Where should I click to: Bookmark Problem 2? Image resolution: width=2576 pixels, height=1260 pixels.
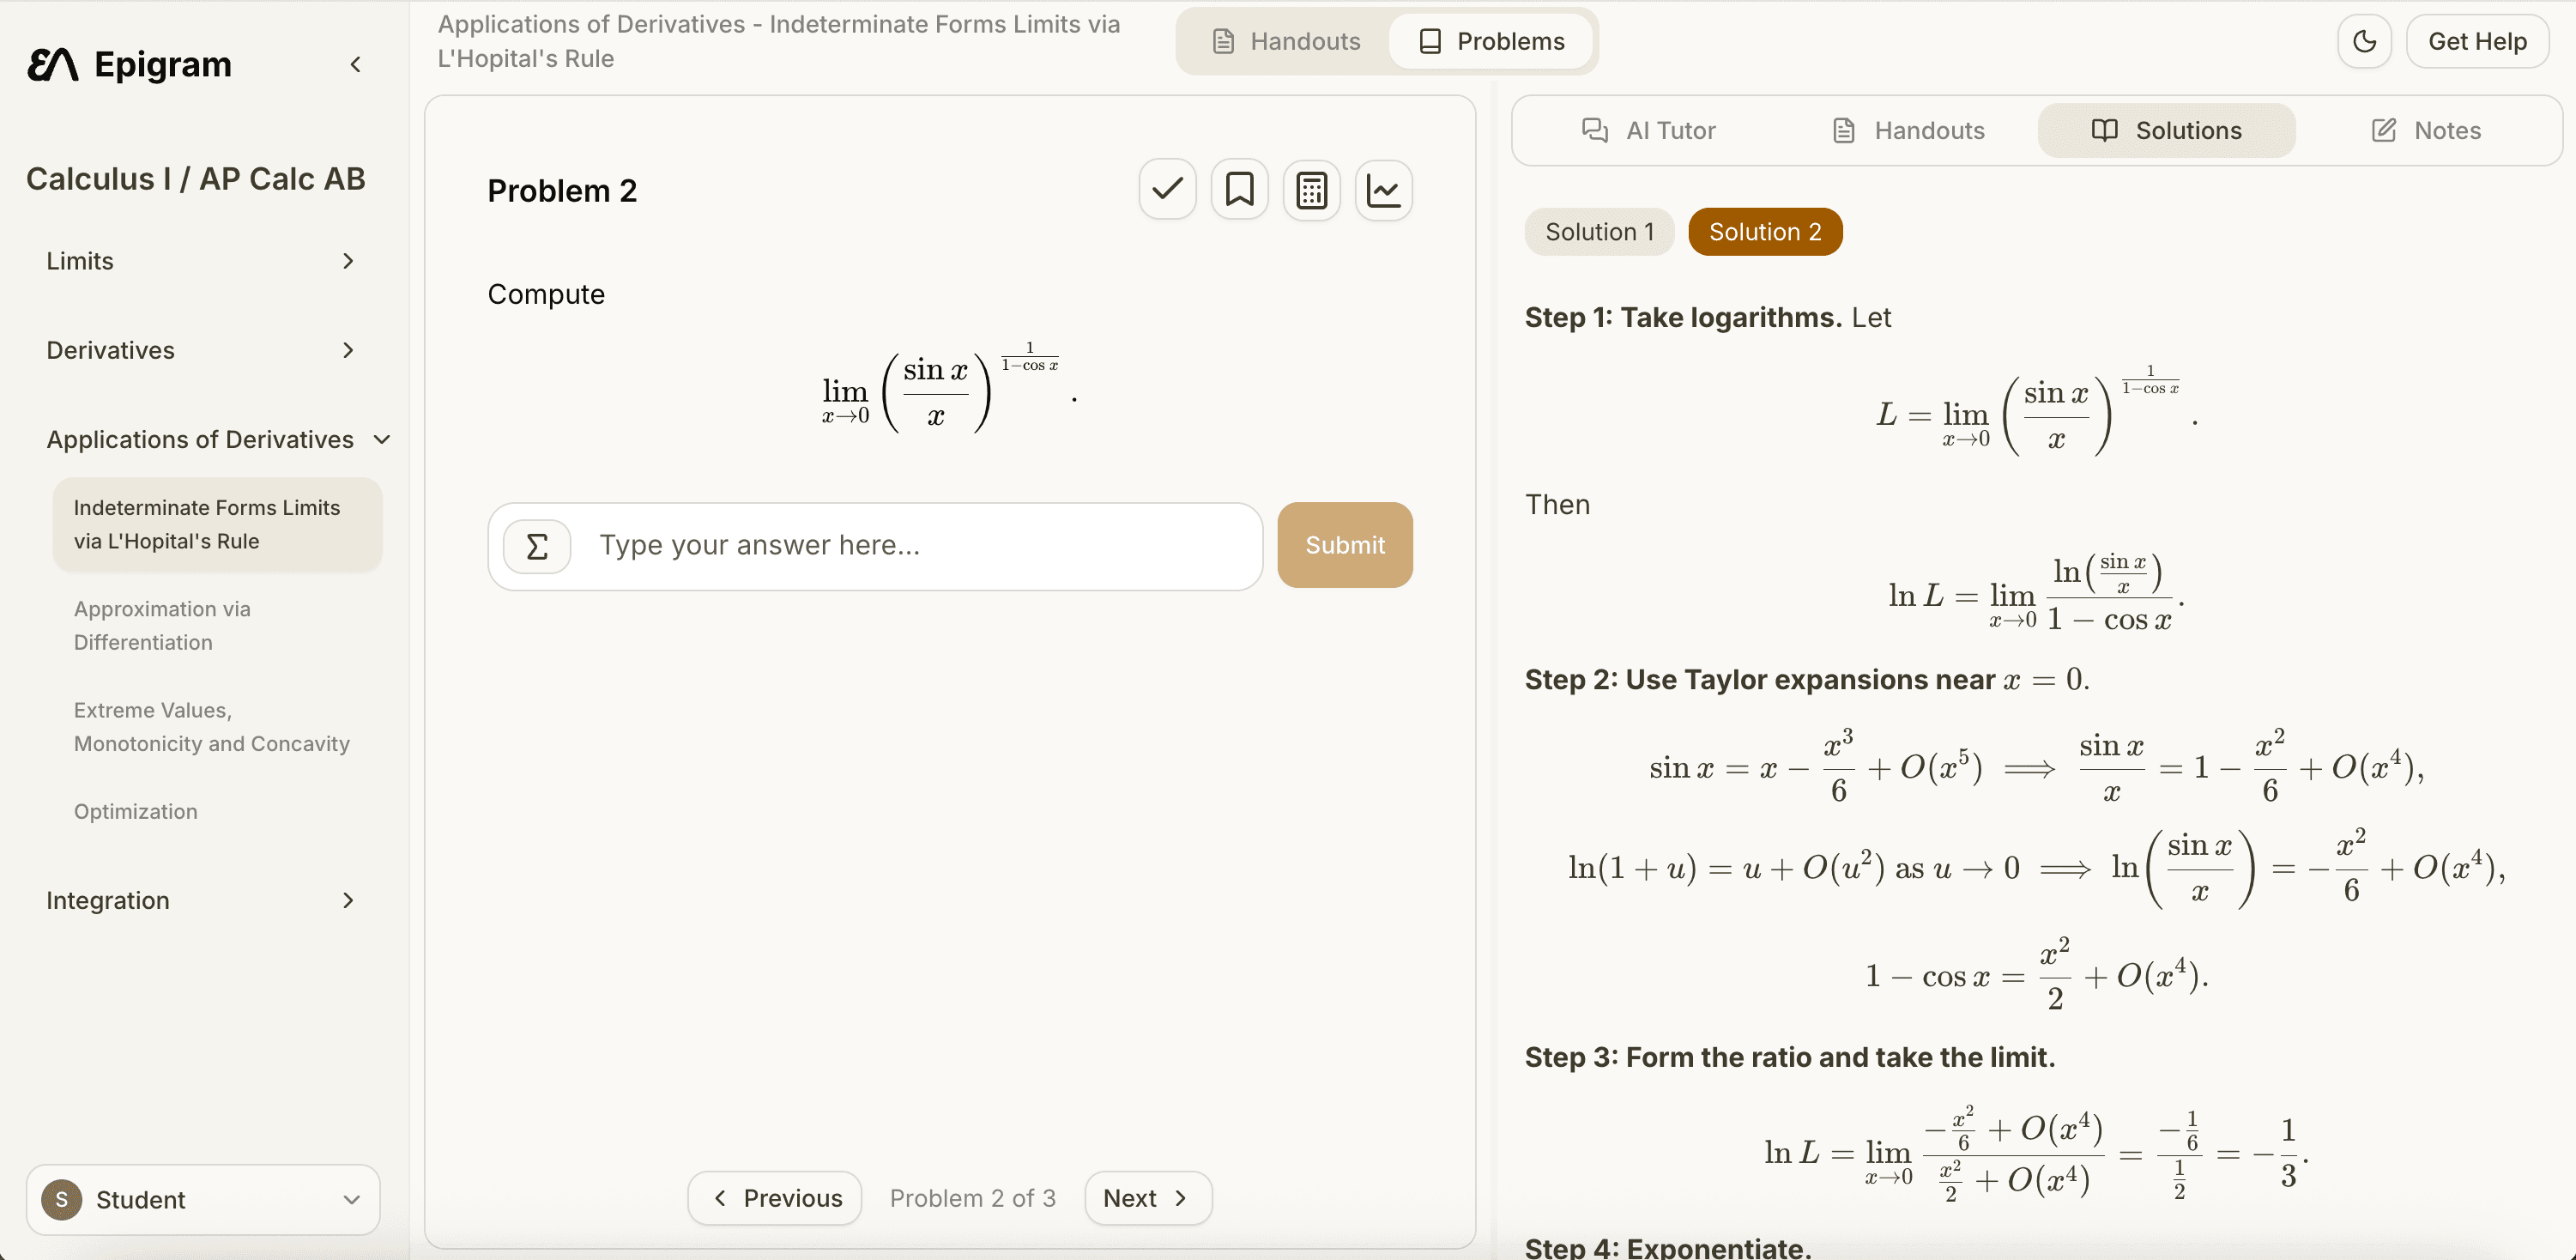coord(1239,189)
